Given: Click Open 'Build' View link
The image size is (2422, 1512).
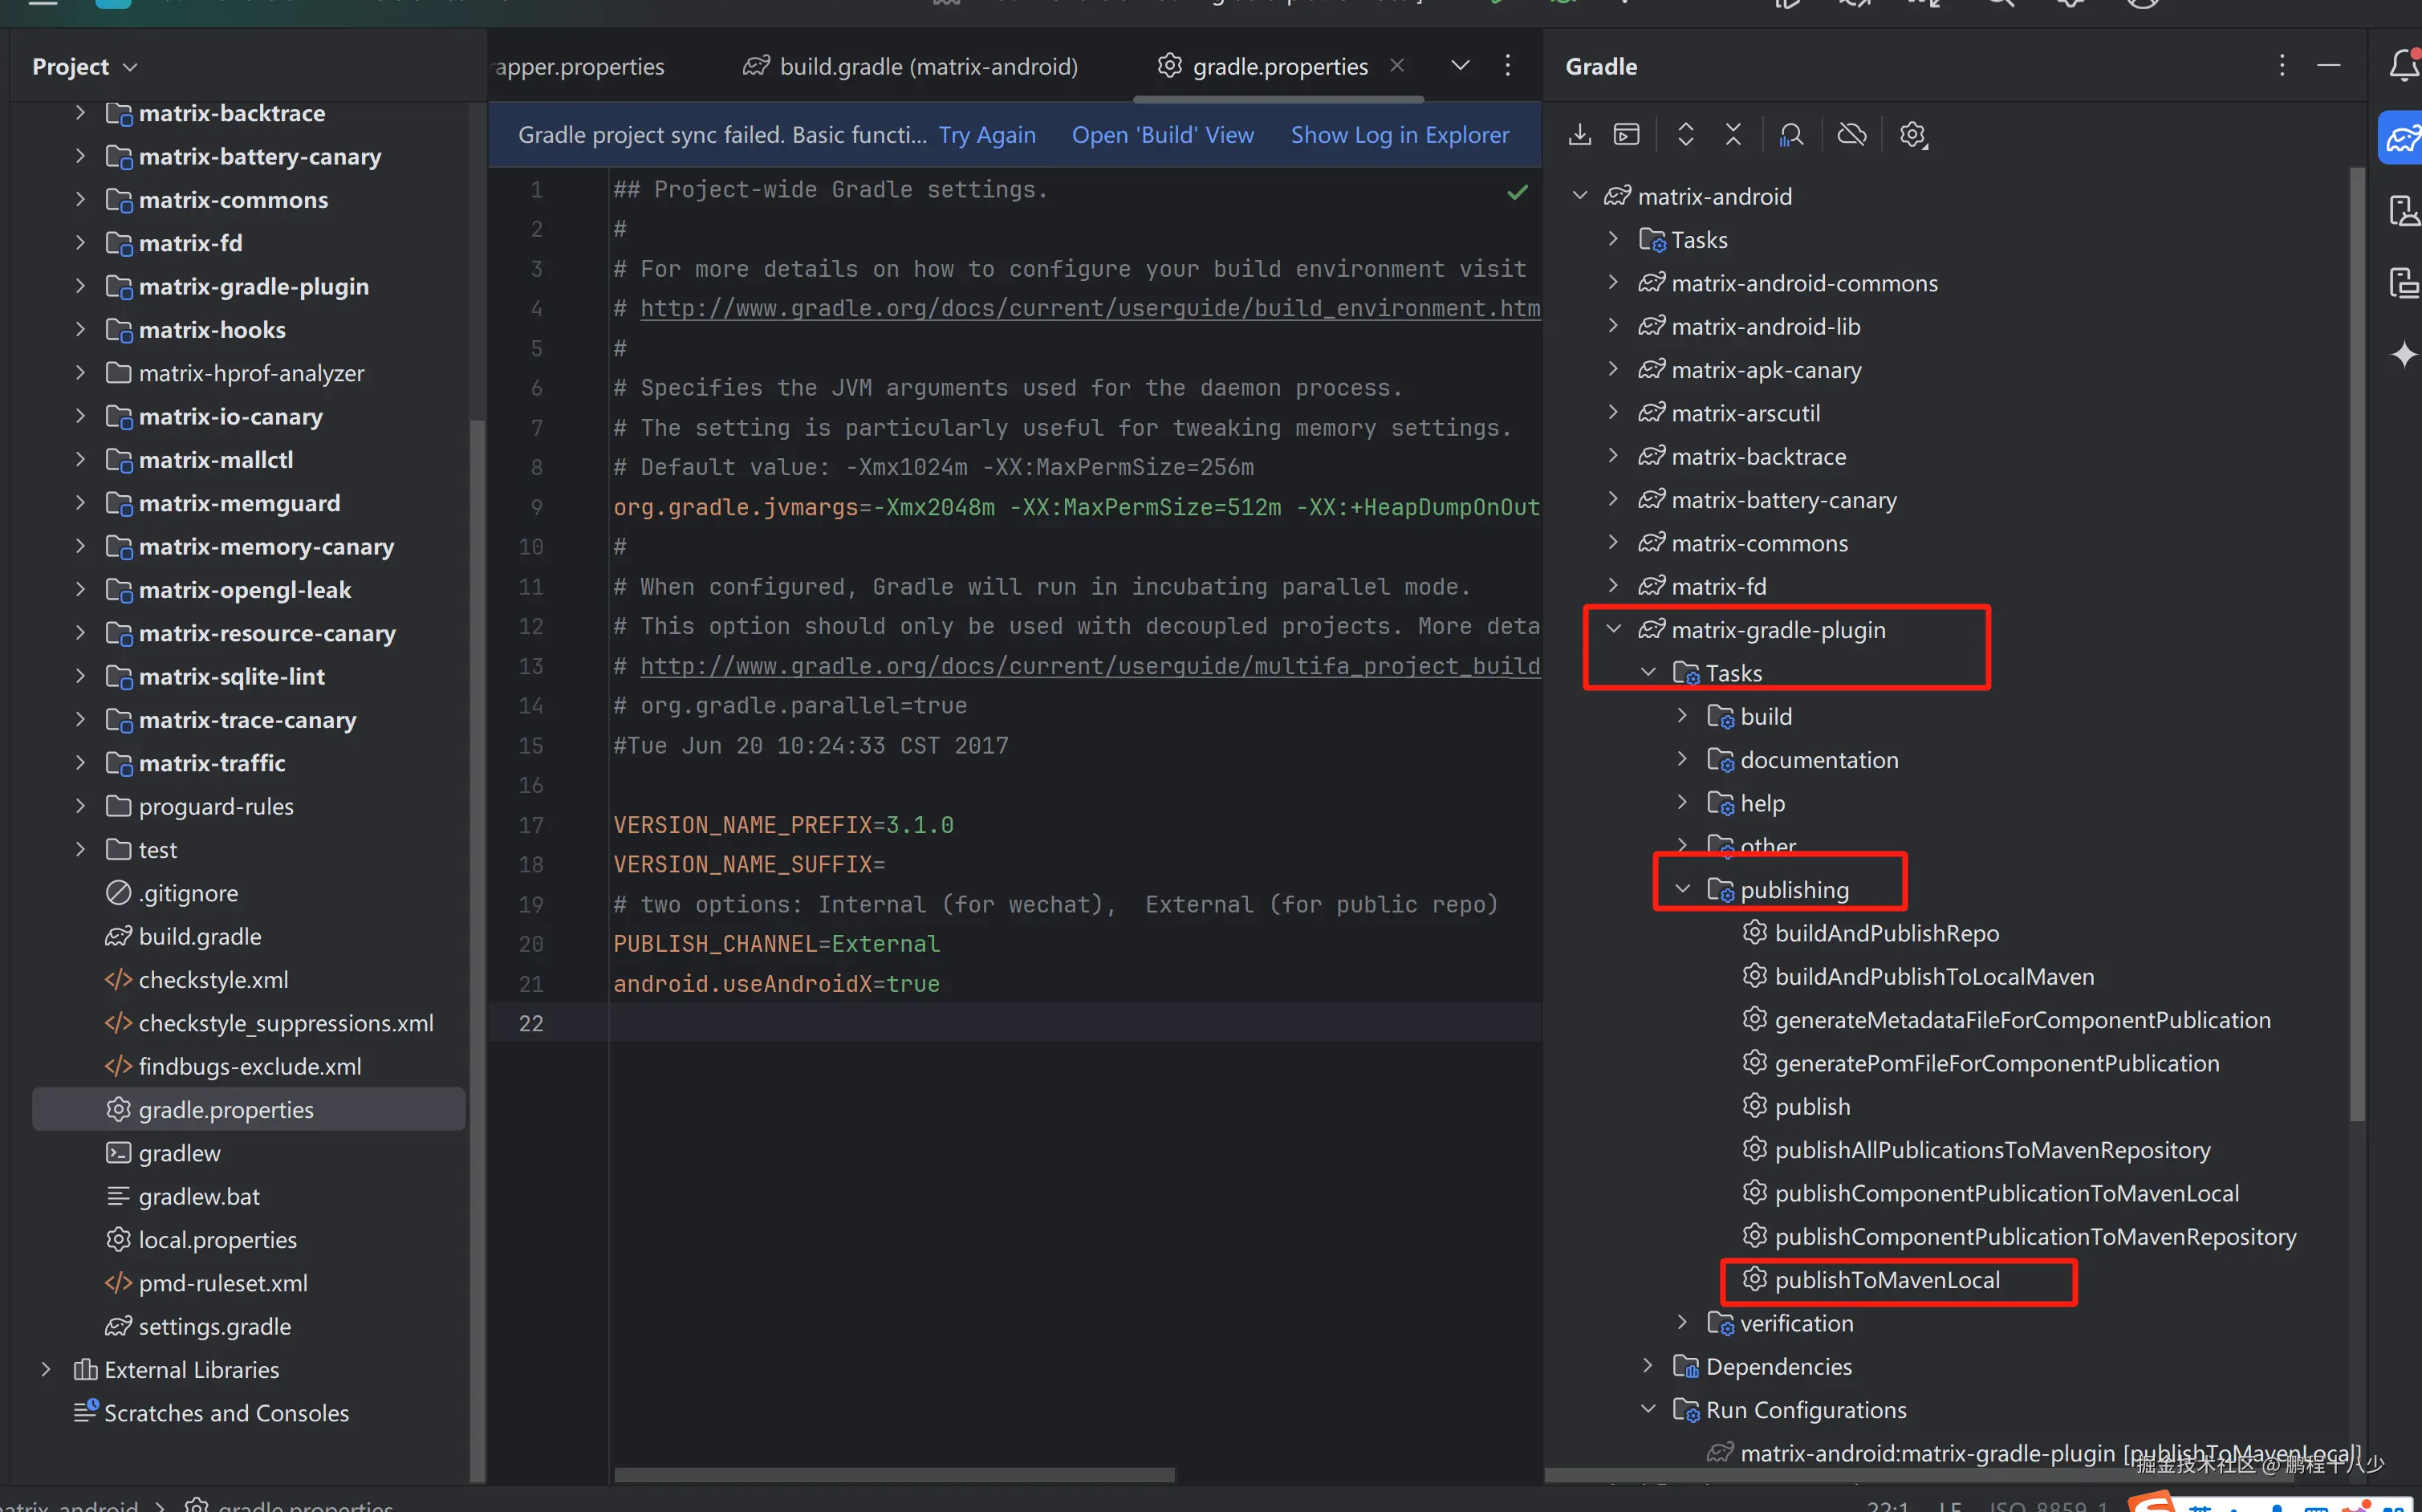Looking at the screenshot, I should tap(1162, 135).
